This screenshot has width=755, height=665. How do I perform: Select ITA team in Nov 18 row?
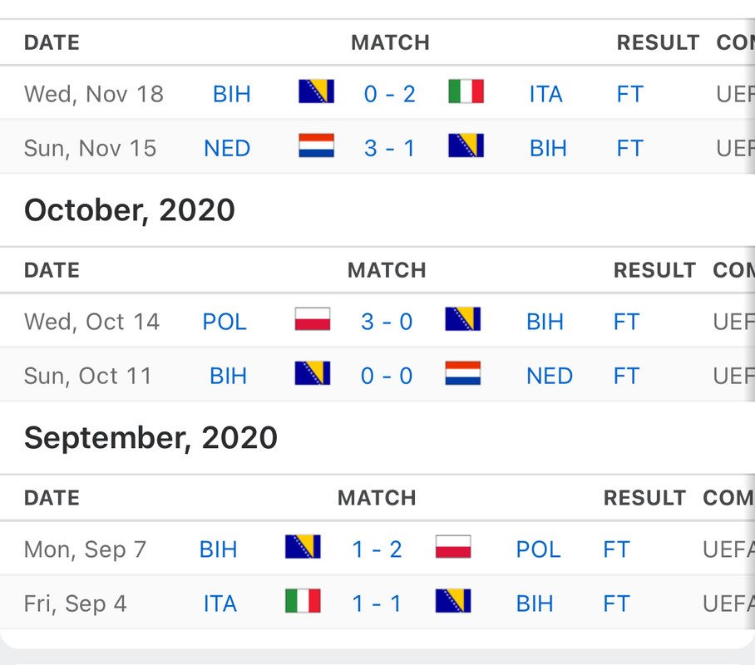546,94
